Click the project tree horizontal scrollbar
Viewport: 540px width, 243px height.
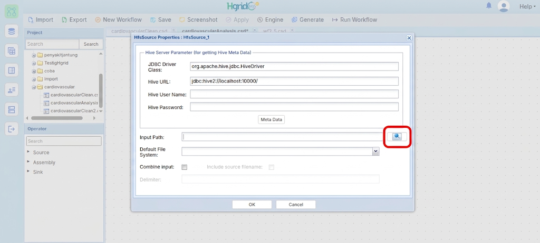(57, 118)
